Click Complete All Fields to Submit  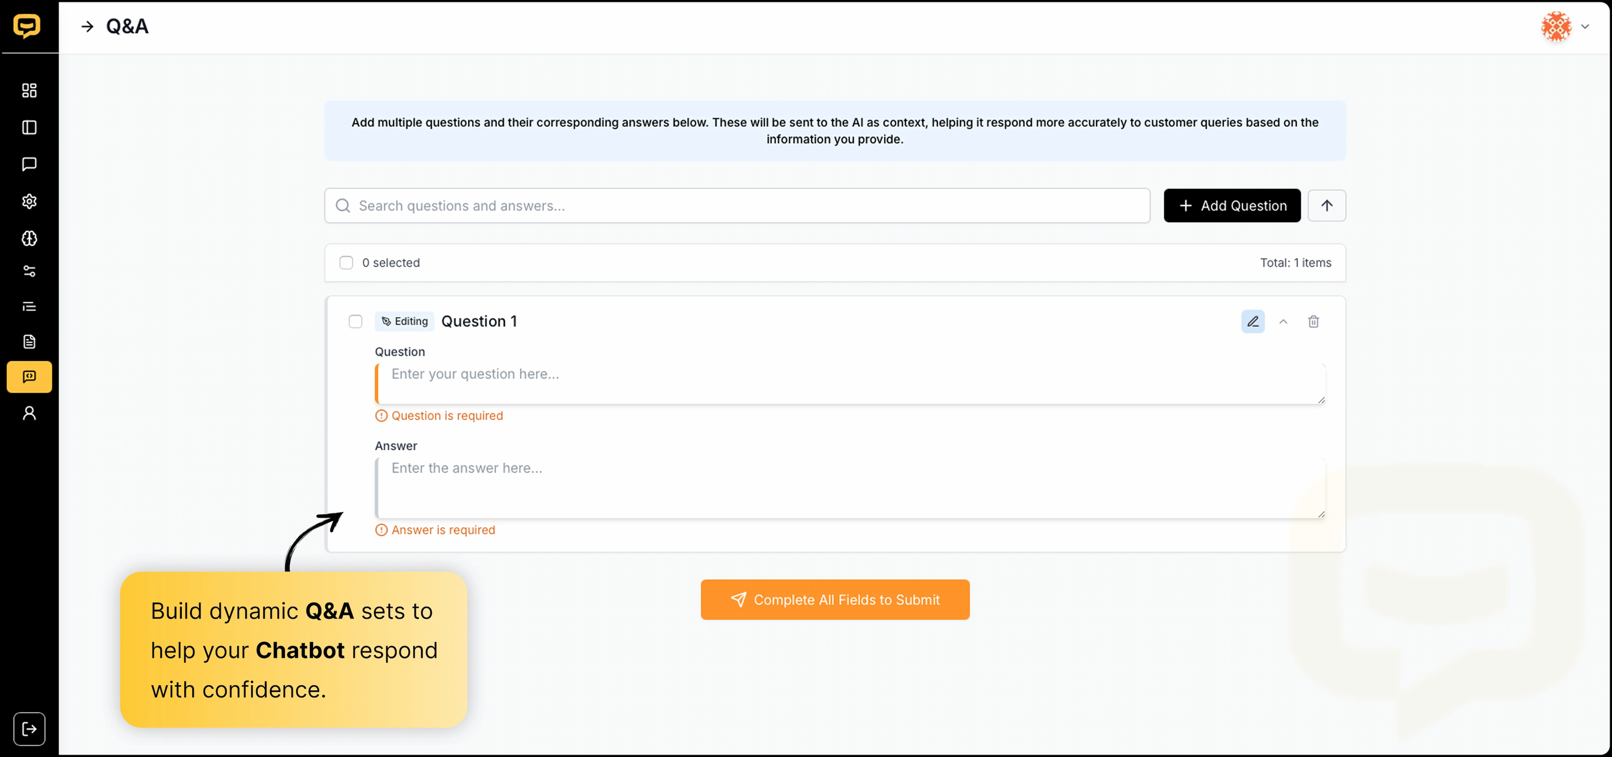tap(835, 600)
